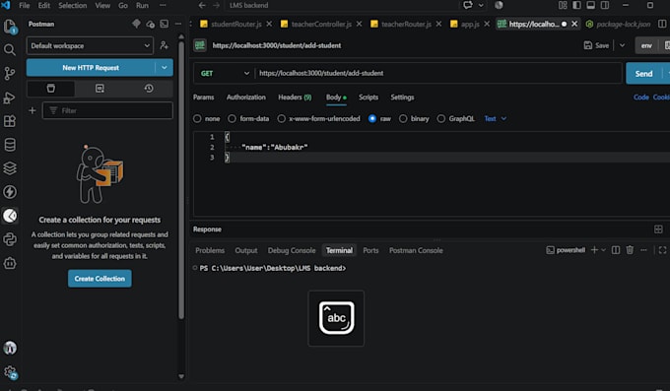
Task: Open the Copilot chat dropdown in title bar
Action: (481, 5)
